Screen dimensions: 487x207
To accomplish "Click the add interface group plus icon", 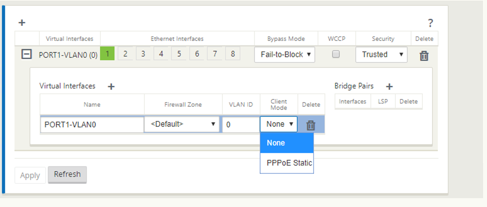I will (22, 23).
